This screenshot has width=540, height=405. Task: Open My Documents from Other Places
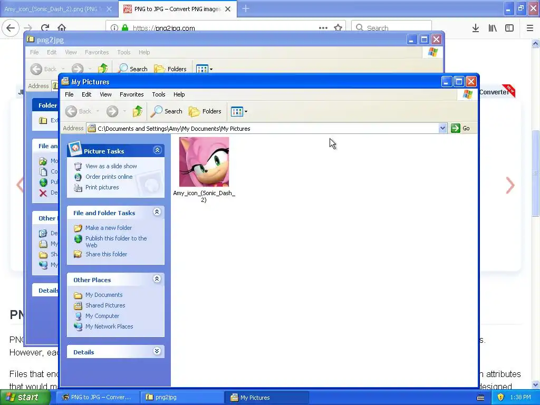pos(104,295)
